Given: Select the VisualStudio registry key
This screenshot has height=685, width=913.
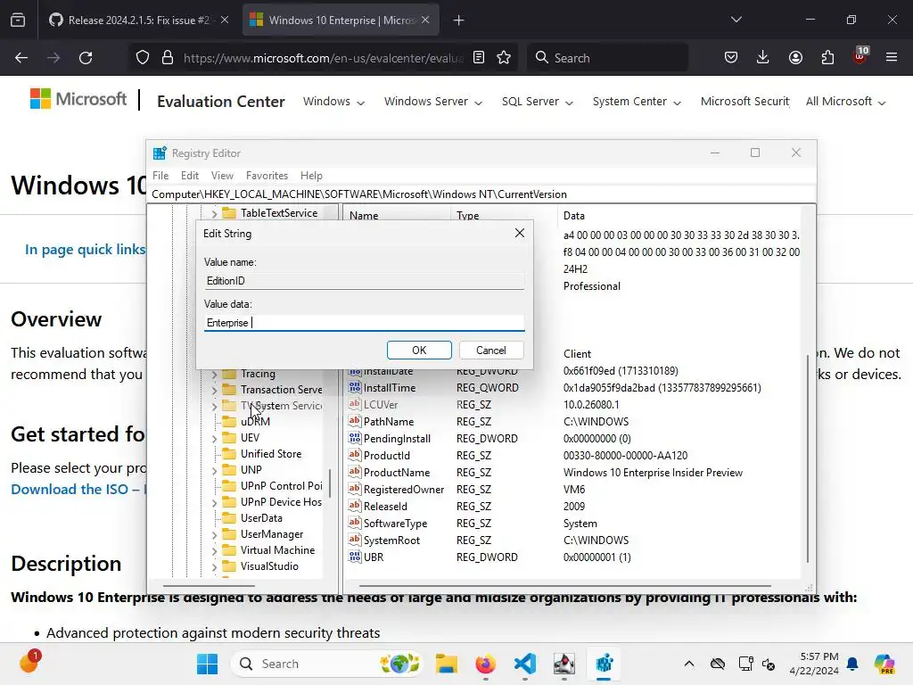Looking at the screenshot, I should tap(269, 566).
